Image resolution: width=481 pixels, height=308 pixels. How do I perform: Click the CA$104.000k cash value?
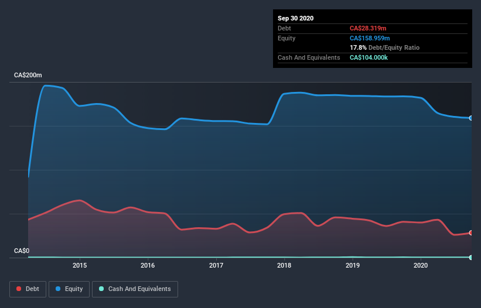coord(369,57)
